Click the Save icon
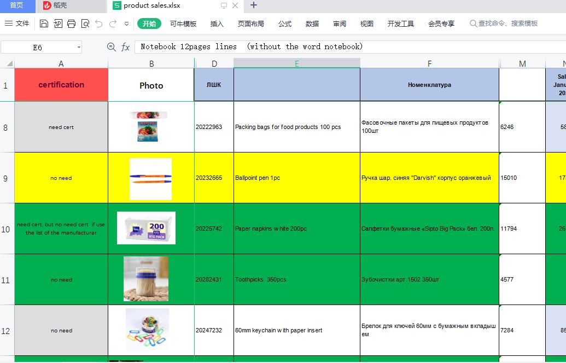Viewport: 566px width, 363px height. (x=44, y=24)
